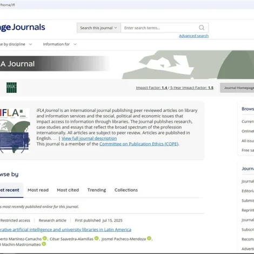Expand the browse by discipline menu
The image size is (254, 254).
16,44
